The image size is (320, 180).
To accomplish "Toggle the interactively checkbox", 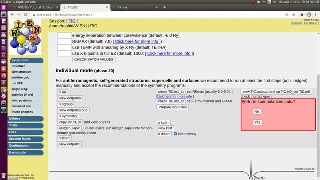I will (175, 134).
